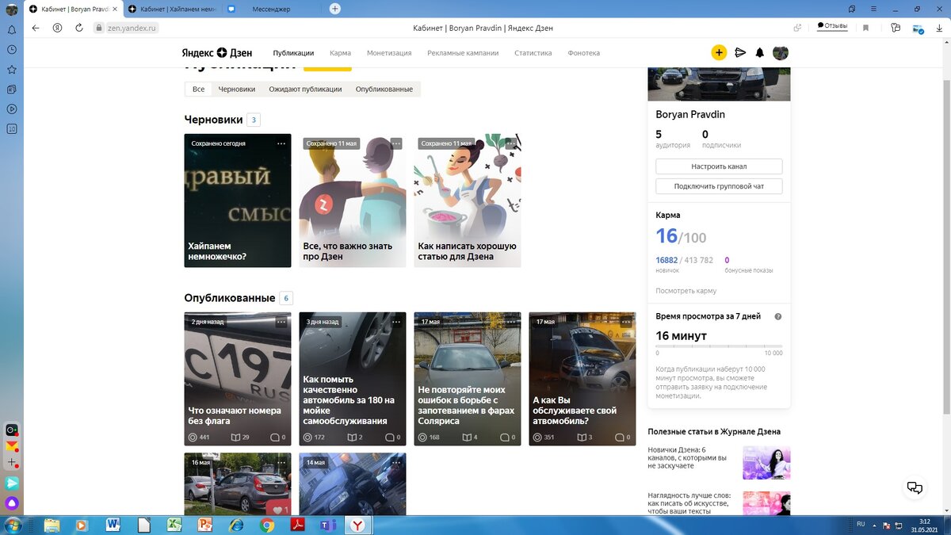Open the three-dots menu on the 16 мая card
The width and height of the screenshot is (951, 535).
[281, 462]
